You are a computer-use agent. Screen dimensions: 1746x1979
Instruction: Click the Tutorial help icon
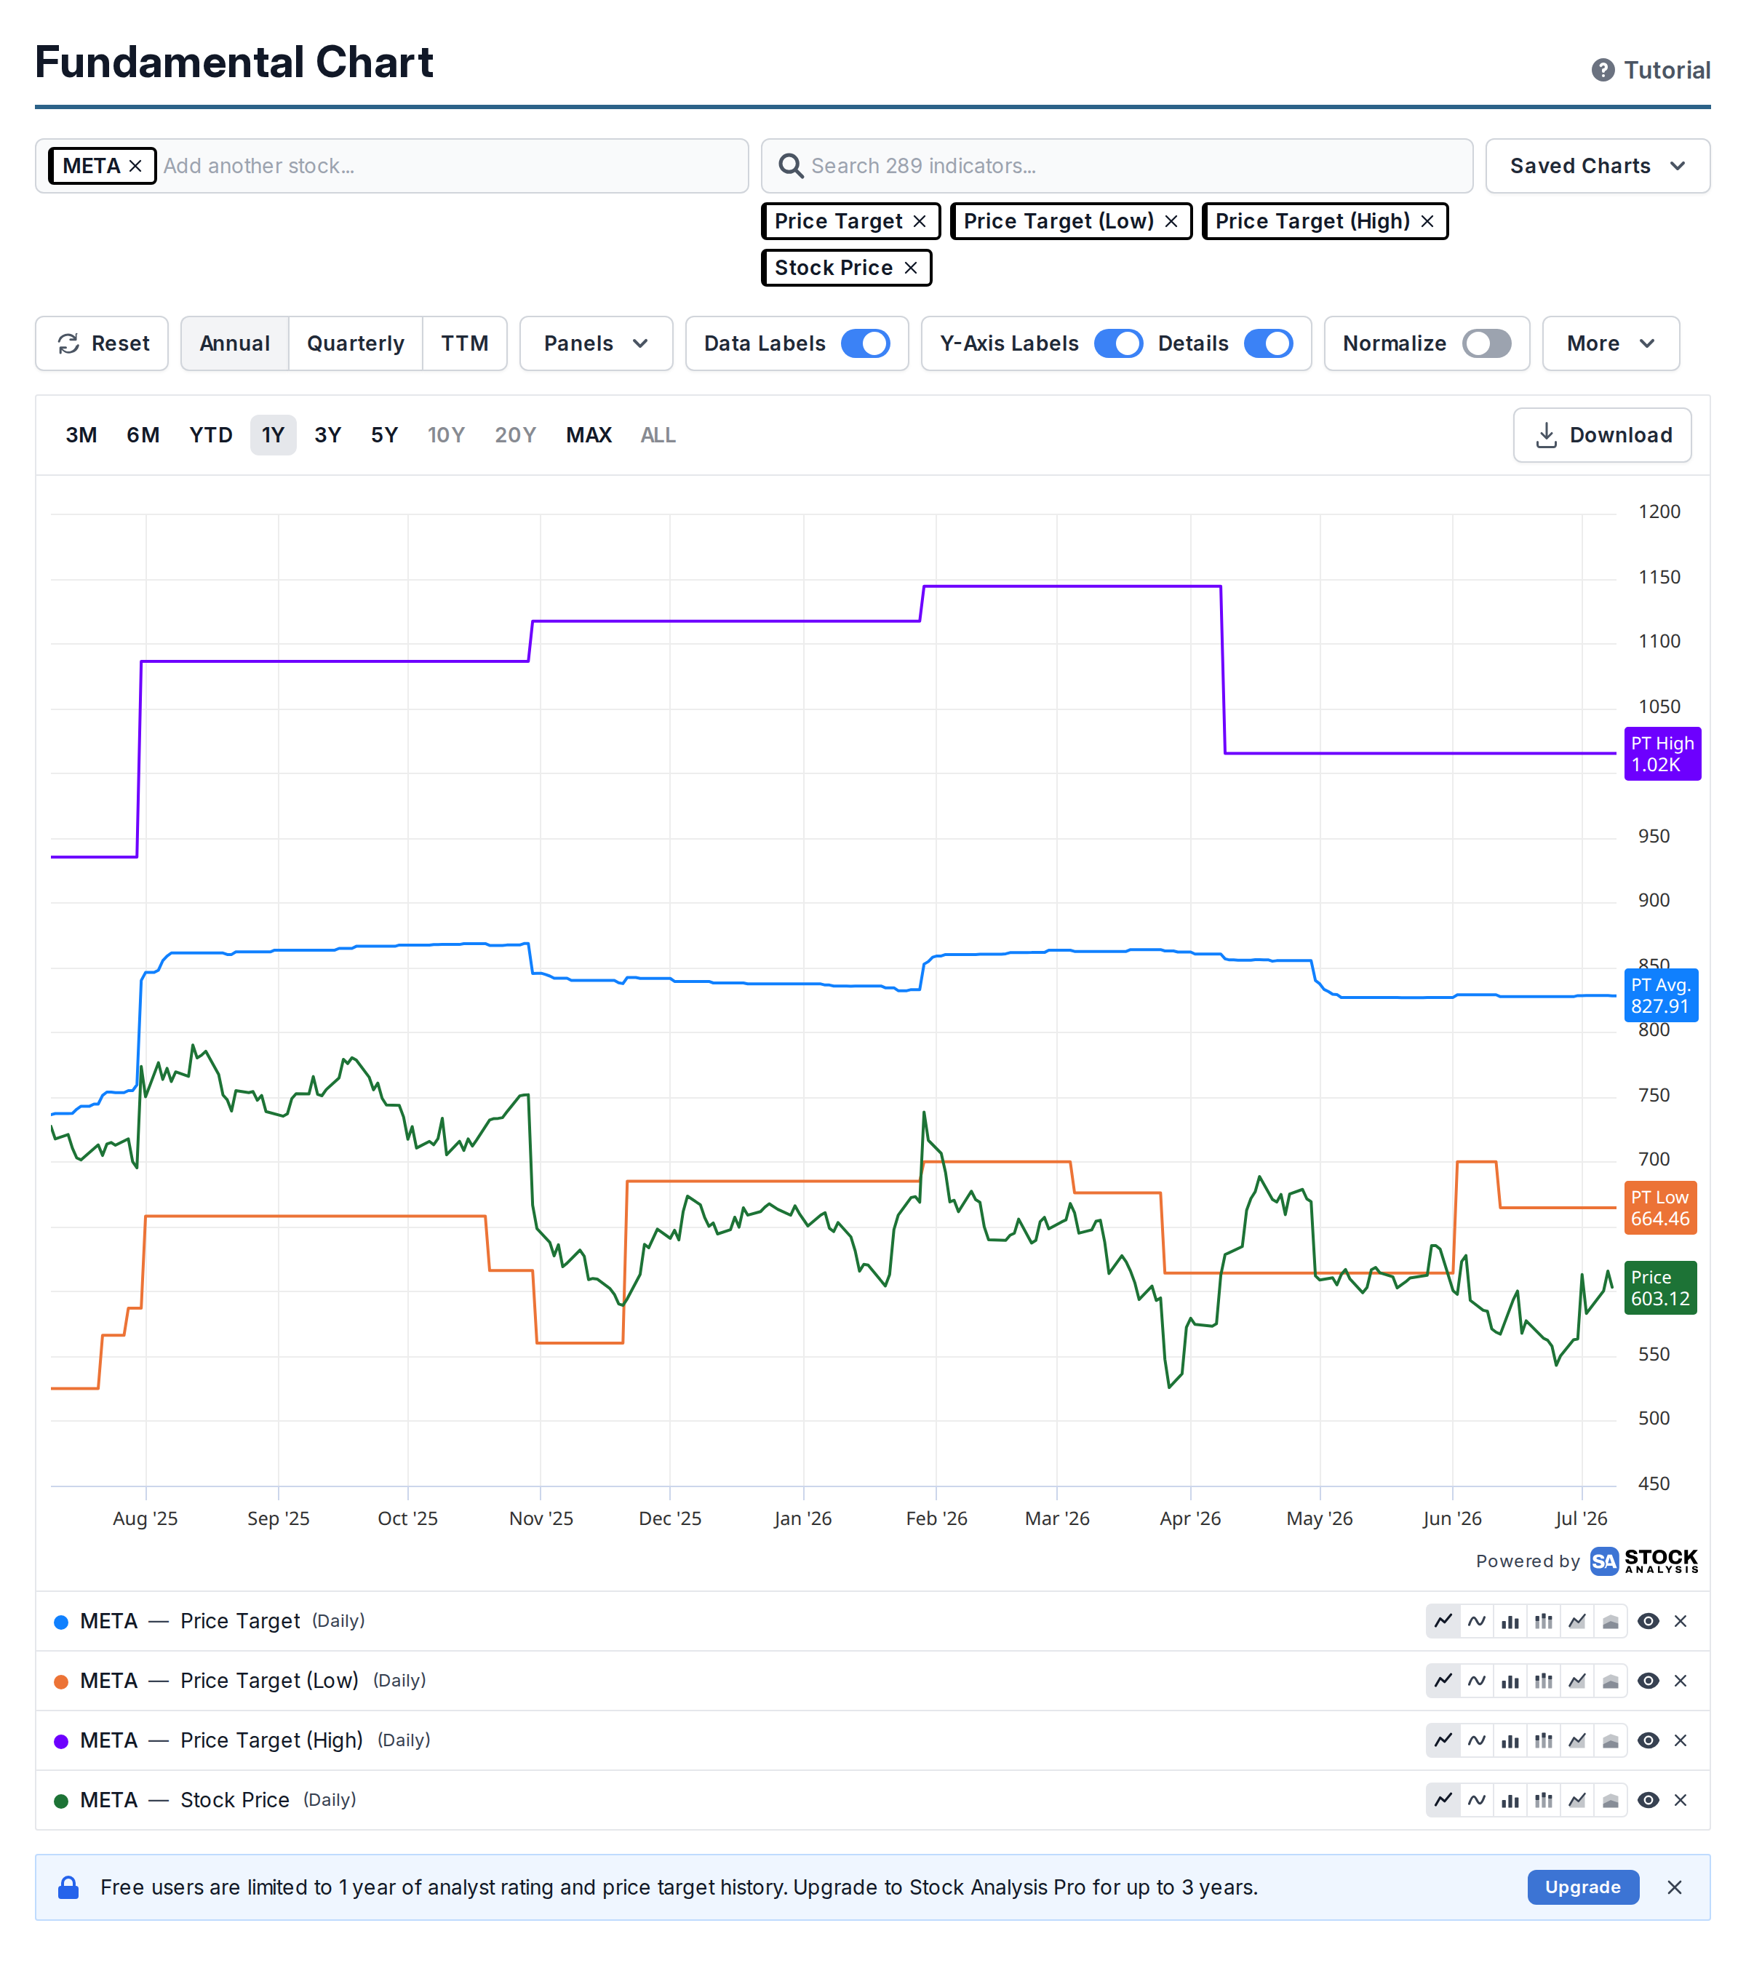(1603, 70)
